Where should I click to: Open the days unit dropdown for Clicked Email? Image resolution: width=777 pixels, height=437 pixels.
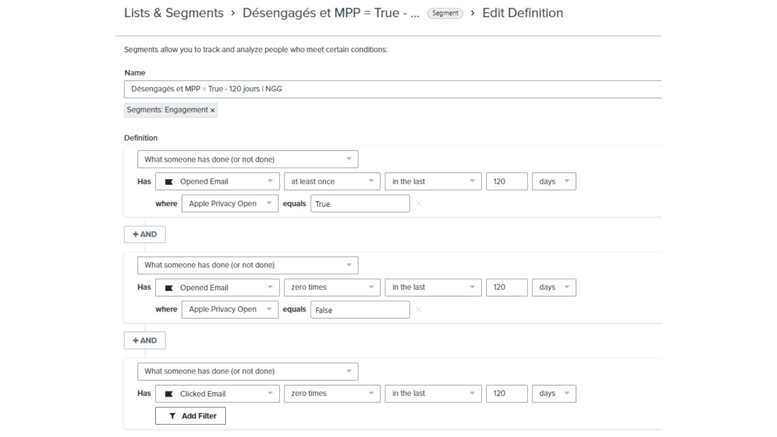(554, 394)
